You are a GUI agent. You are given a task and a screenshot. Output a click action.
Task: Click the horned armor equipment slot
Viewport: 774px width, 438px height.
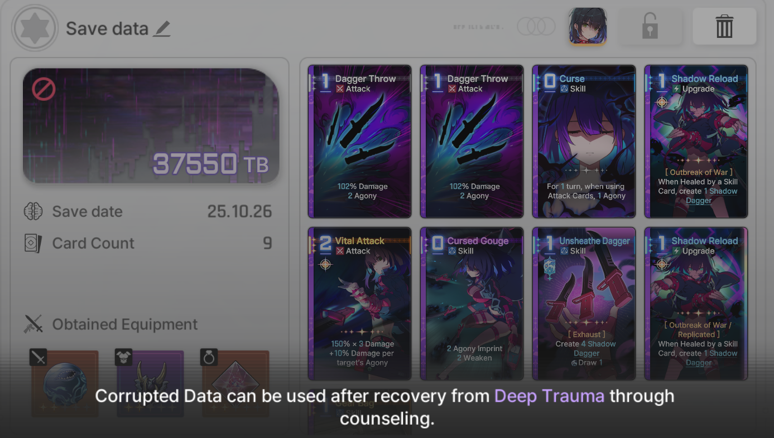click(150, 383)
